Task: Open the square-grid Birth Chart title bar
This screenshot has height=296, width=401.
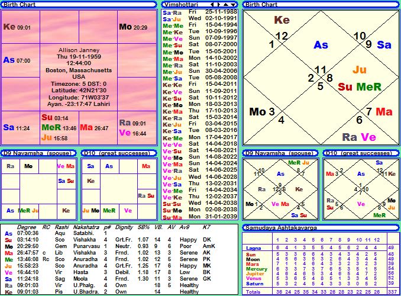Action: [79, 4]
